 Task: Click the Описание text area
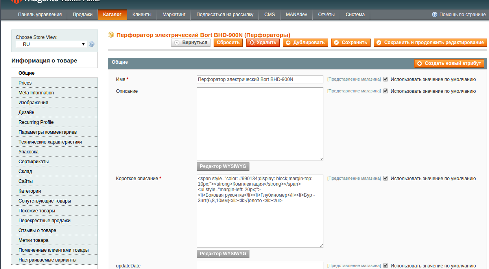[x=260, y=124]
